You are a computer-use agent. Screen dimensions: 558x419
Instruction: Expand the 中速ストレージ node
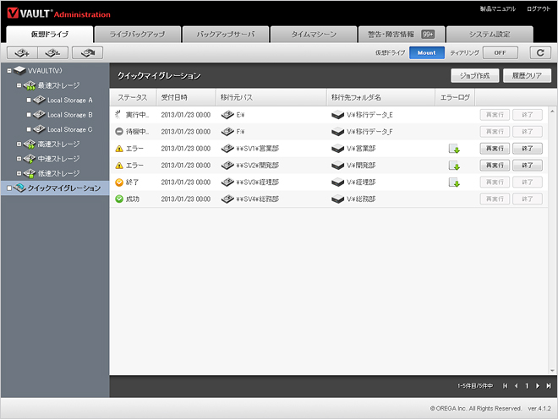point(19,159)
